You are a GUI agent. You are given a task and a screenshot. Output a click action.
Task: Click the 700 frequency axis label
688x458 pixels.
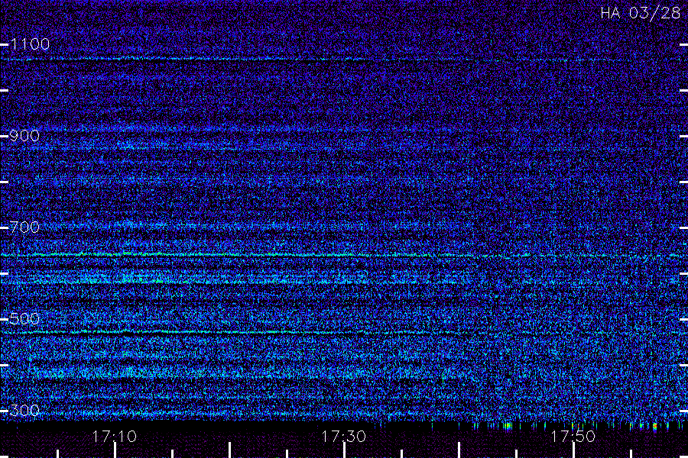click(x=24, y=227)
